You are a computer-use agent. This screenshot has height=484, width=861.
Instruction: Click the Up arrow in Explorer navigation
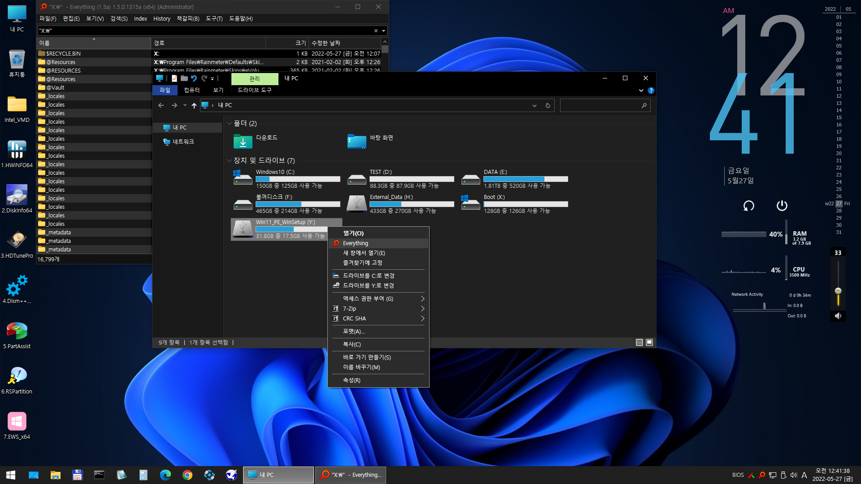pos(194,105)
